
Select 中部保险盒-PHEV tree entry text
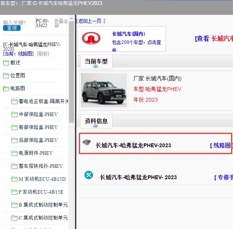(x=39, y=114)
